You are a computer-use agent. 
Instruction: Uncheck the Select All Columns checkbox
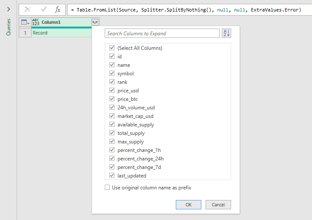[112, 48]
